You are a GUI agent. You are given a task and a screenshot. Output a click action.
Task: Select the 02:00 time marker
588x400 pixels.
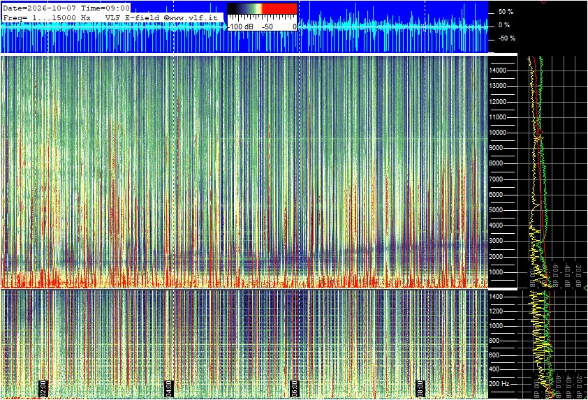pyautogui.click(x=43, y=388)
